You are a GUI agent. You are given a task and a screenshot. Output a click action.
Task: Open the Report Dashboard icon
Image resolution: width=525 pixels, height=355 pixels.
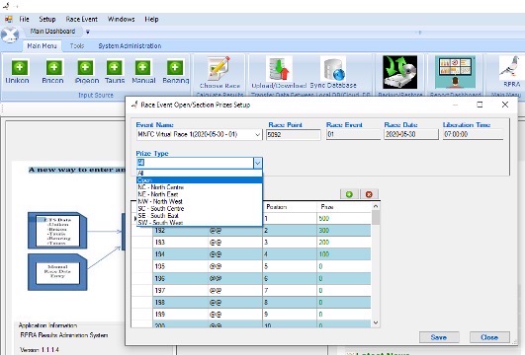click(455, 72)
